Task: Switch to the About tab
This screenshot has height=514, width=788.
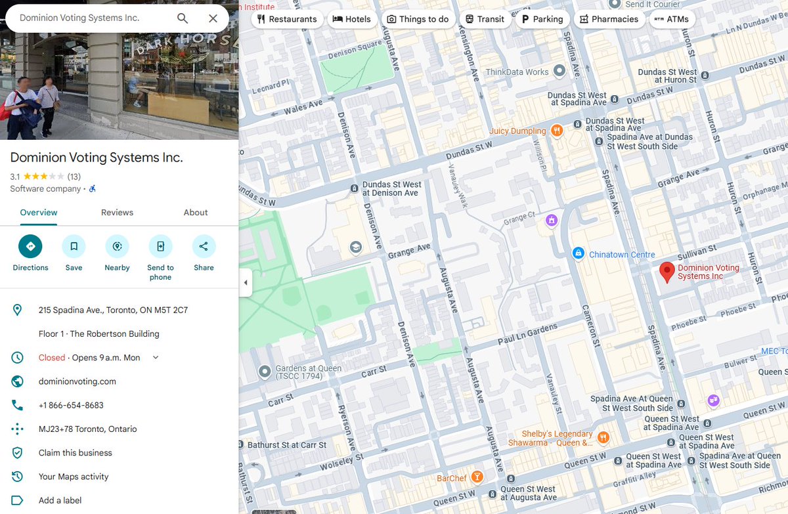Action: (196, 213)
